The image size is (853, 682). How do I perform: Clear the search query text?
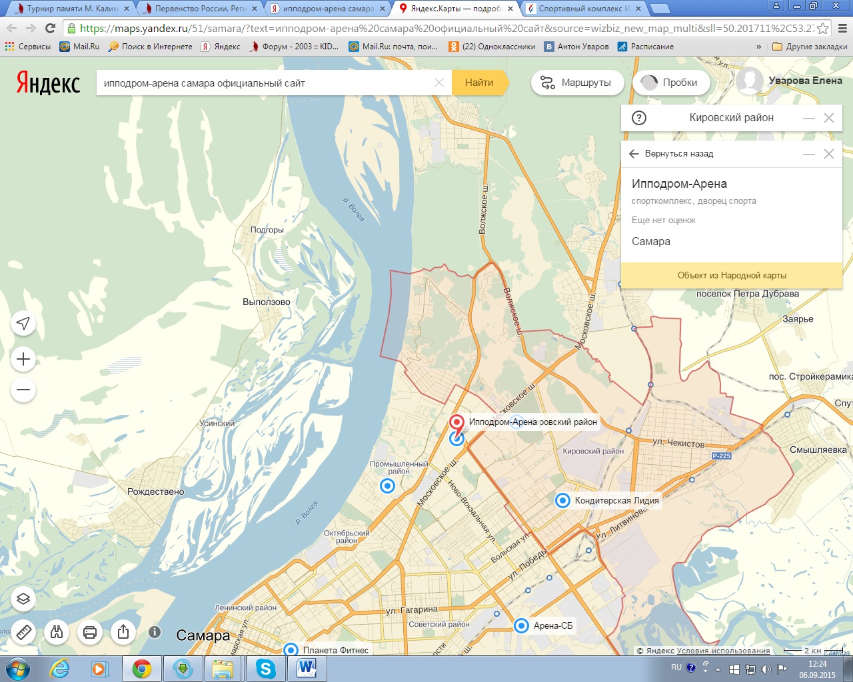[x=439, y=83]
